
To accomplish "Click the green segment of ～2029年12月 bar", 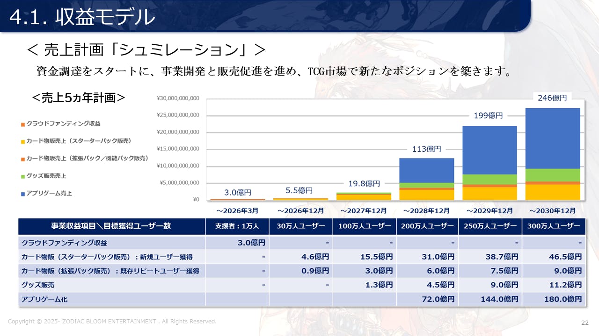I will click(x=489, y=179).
